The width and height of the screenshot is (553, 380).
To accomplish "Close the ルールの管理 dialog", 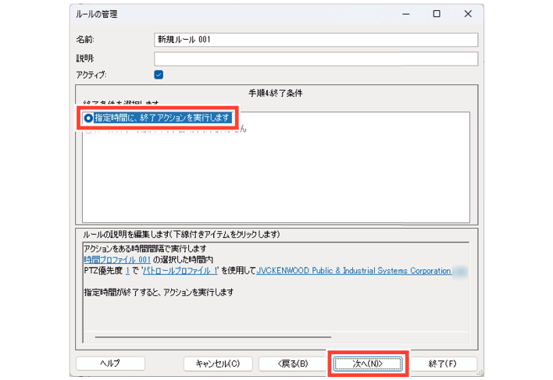I will tap(468, 14).
